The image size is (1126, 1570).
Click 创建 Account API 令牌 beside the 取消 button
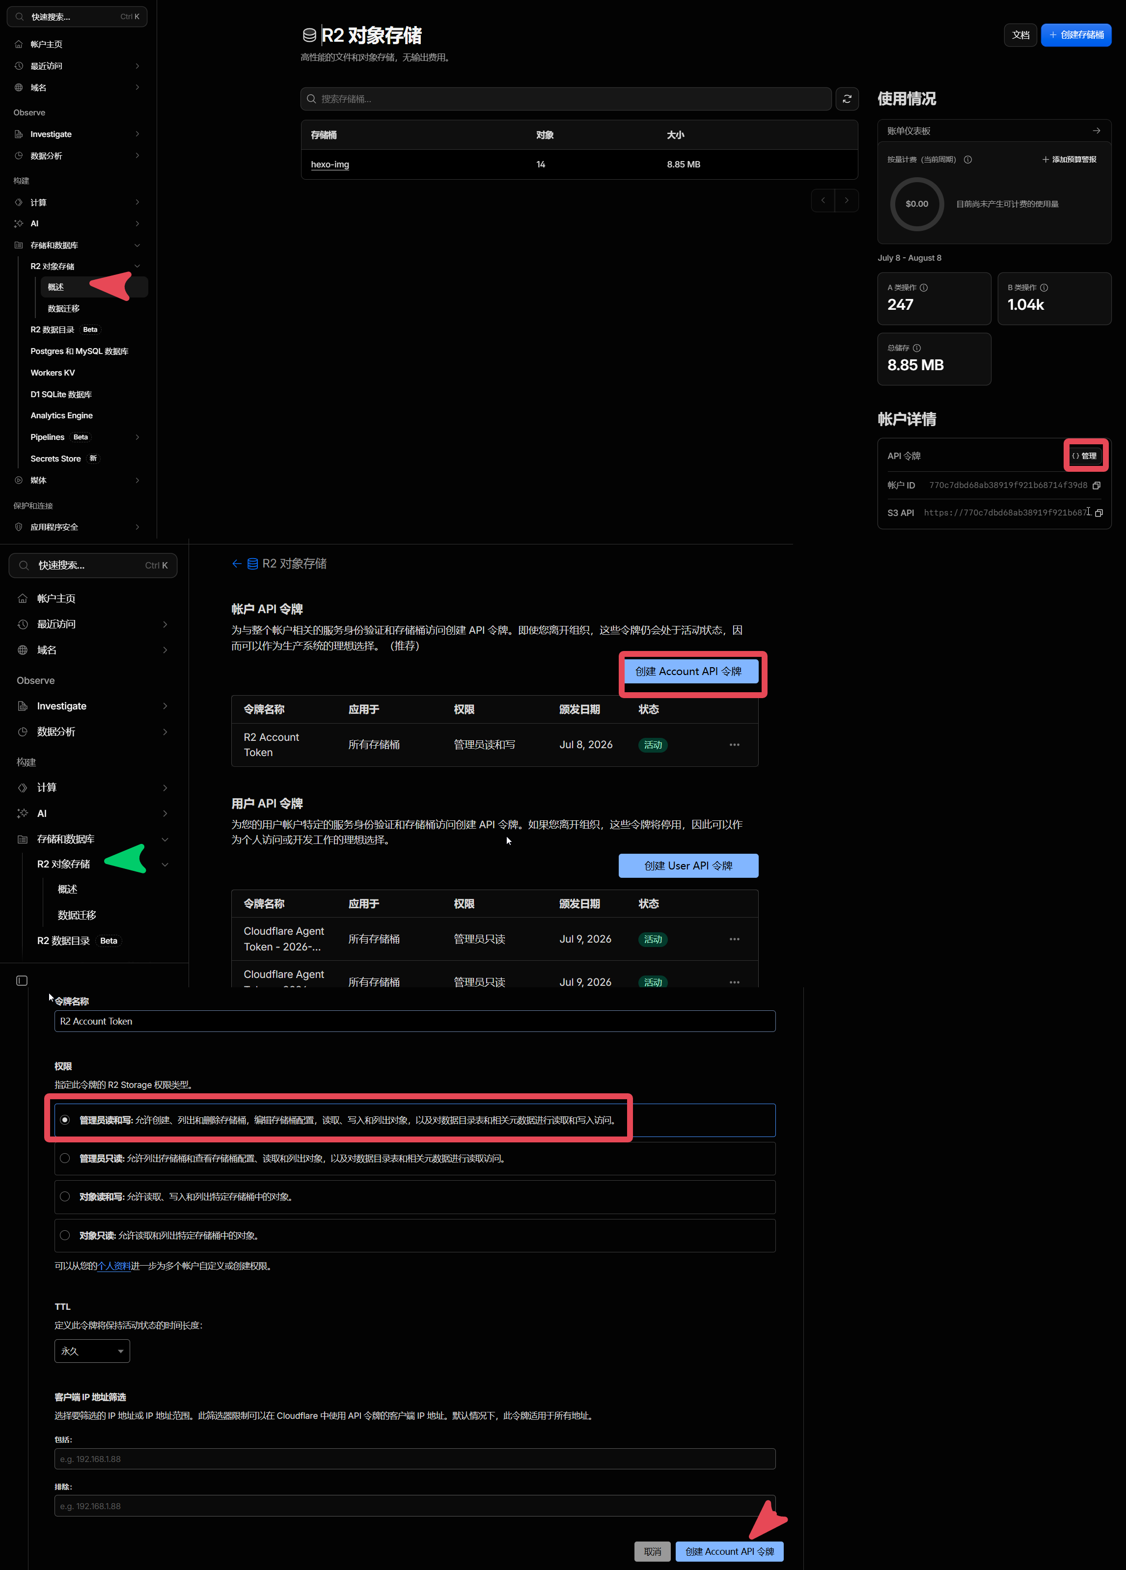(x=730, y=1551)
